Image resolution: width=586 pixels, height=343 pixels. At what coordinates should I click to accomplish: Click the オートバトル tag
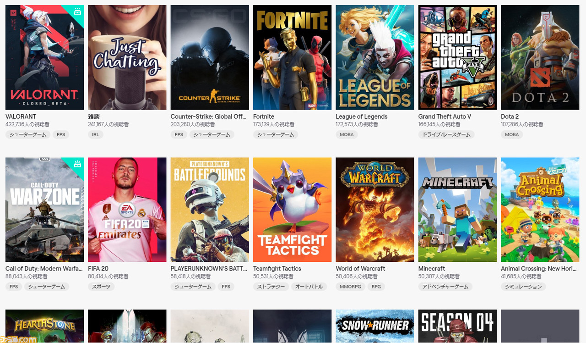[309, 287]
